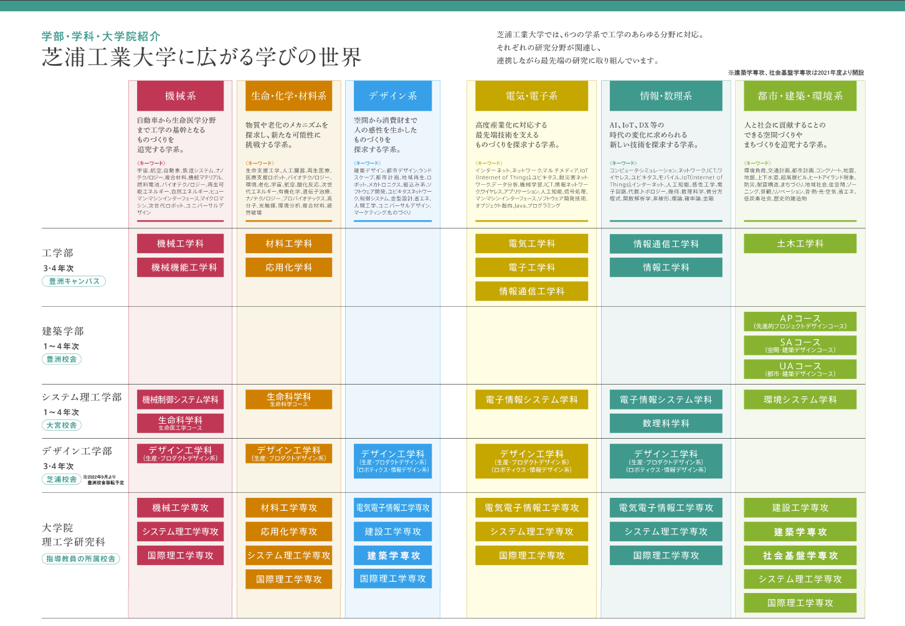Select 環境システム学科
The image size is (905, 626).
800,399
